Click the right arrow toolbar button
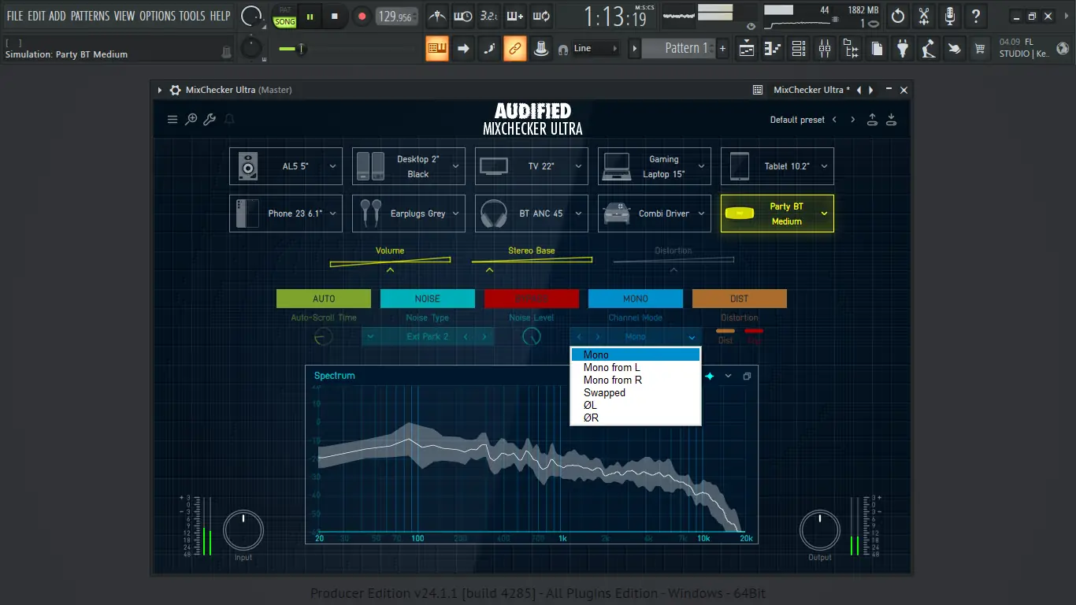1076x605 pixels. tap(463, 49)
